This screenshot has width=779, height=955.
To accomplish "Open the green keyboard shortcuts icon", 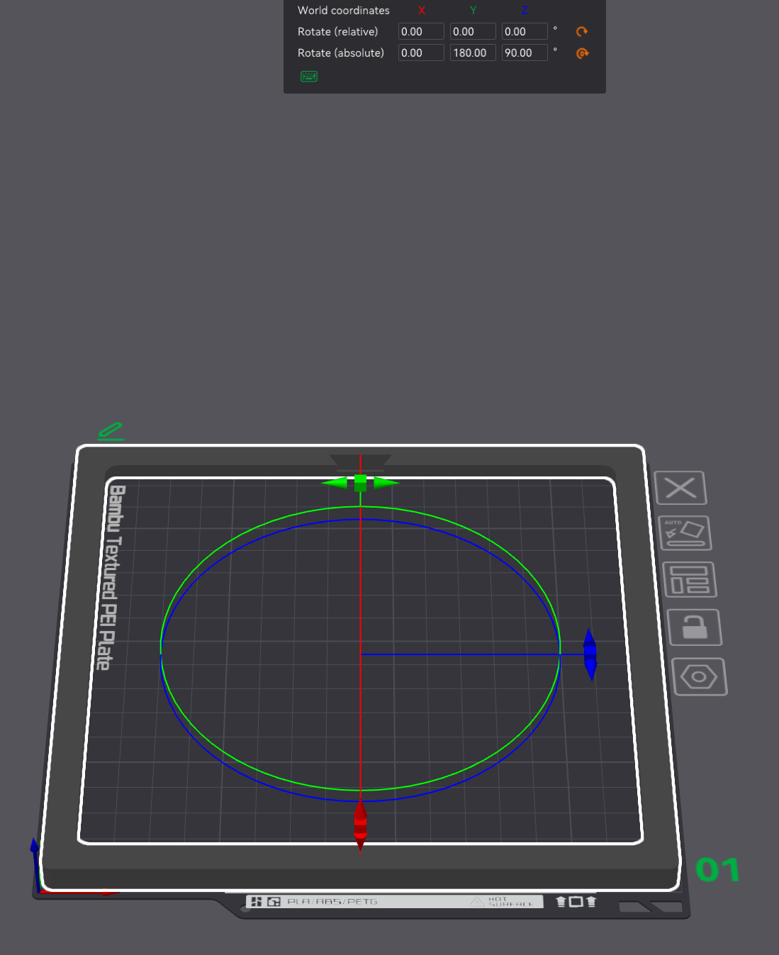I will coord(309,77).
